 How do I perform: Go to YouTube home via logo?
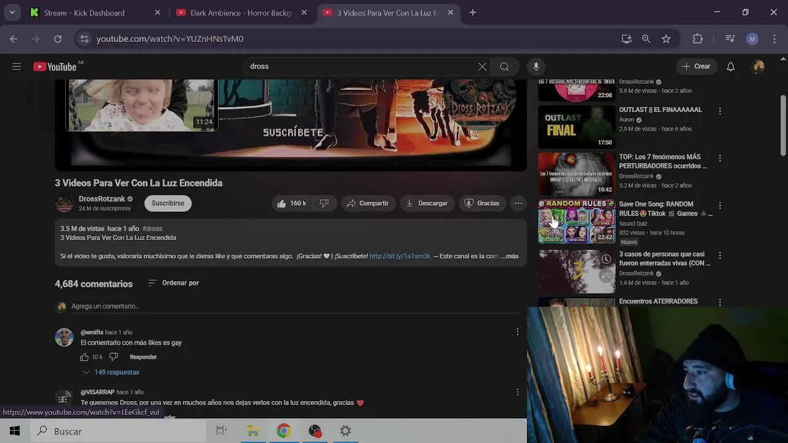point(55,66)
